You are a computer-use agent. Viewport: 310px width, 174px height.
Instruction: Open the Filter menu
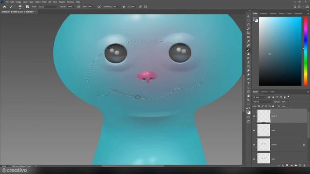(44, 2)
